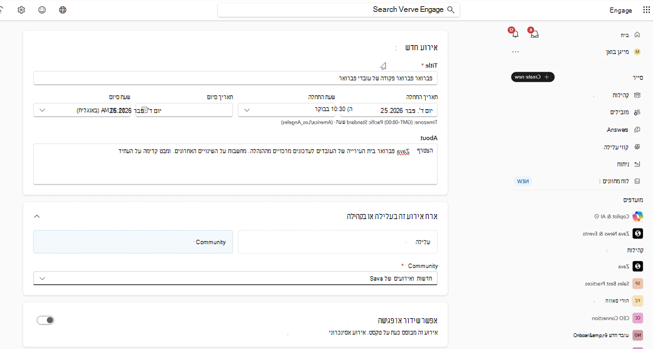Click the M avatar of מייגן בואן
The height and width of the screenshot is (349, 653).
(x=637, y=51)
